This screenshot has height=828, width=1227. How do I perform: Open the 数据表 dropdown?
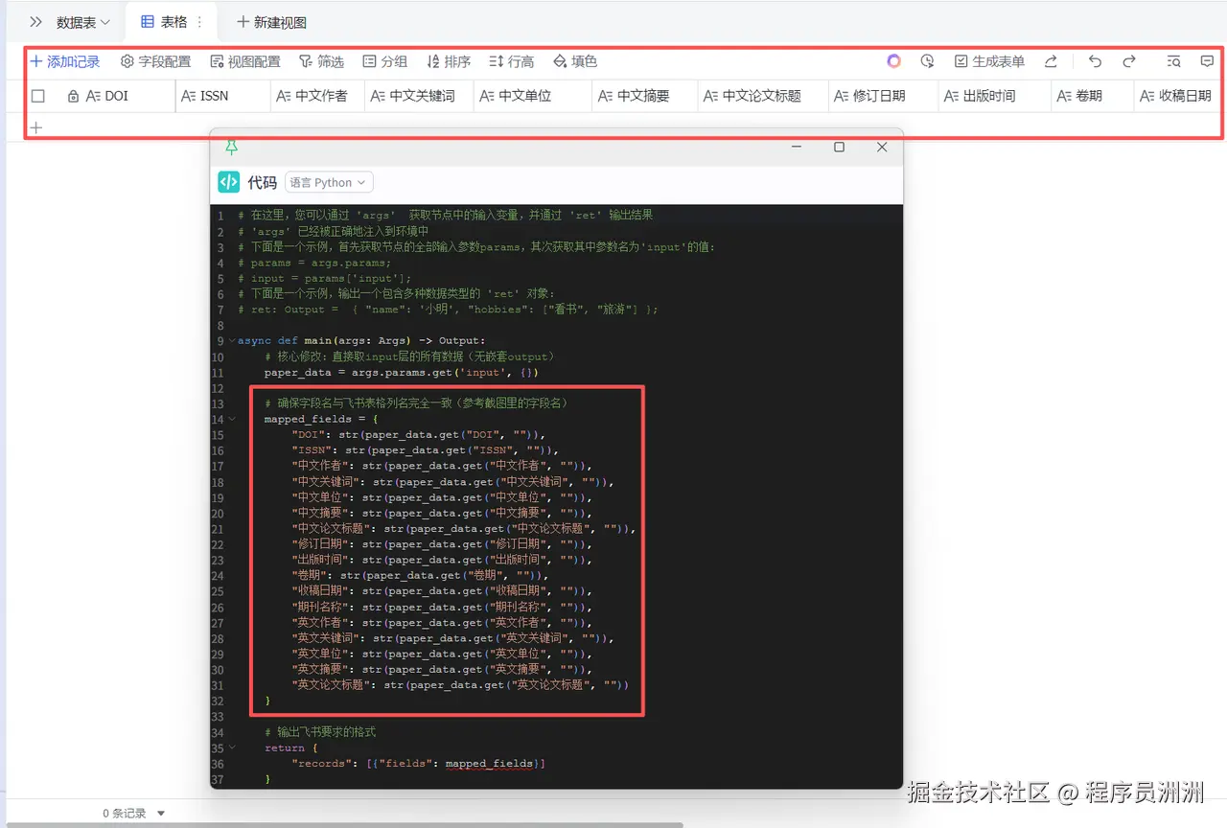pyautogui.click(x=83, y=21)
